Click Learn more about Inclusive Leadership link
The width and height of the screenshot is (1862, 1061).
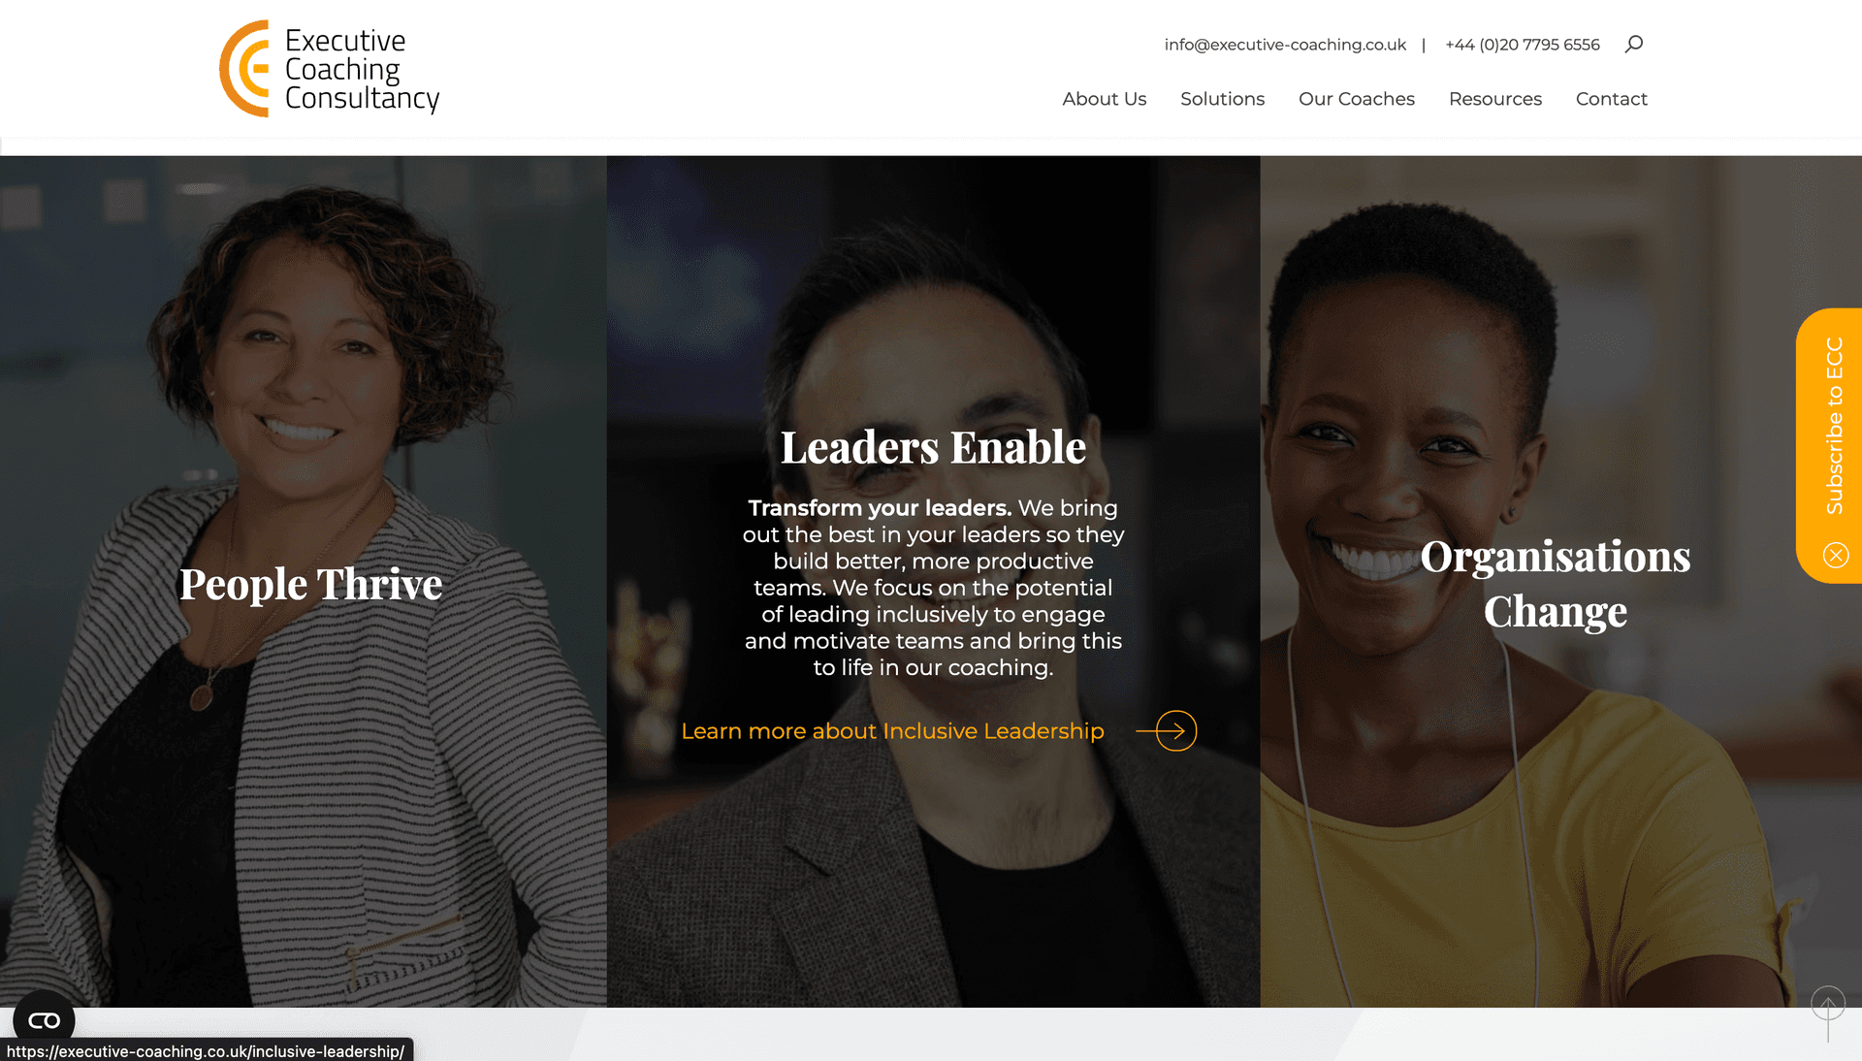pyautogui.click(x=892, y=730)
